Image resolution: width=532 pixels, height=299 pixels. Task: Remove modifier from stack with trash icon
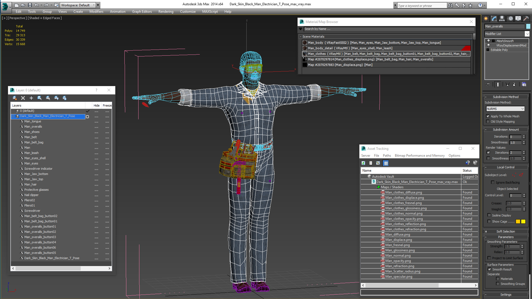click(514, 84)
